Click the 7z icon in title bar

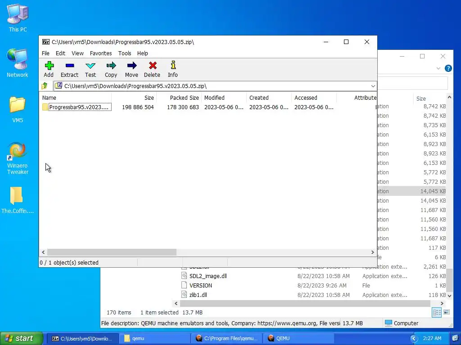coord(46,42)
